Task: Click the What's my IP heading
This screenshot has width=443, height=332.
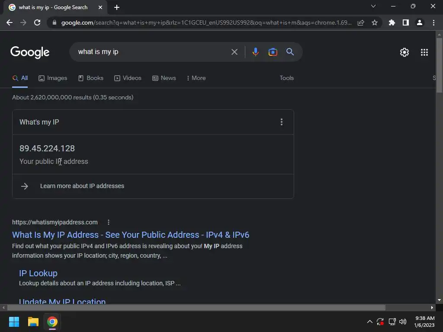Action: [x=39, y=122]
